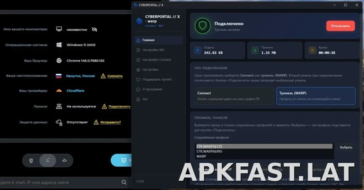
Task: Select the list view button in bottom switcher
Action: pyautogui.click(x=48, y=160)
